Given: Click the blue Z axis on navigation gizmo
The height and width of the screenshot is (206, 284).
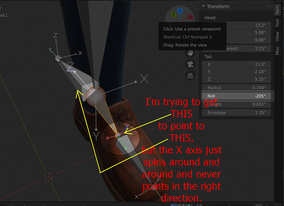Looking at the screenshot, I should (180, 11).
